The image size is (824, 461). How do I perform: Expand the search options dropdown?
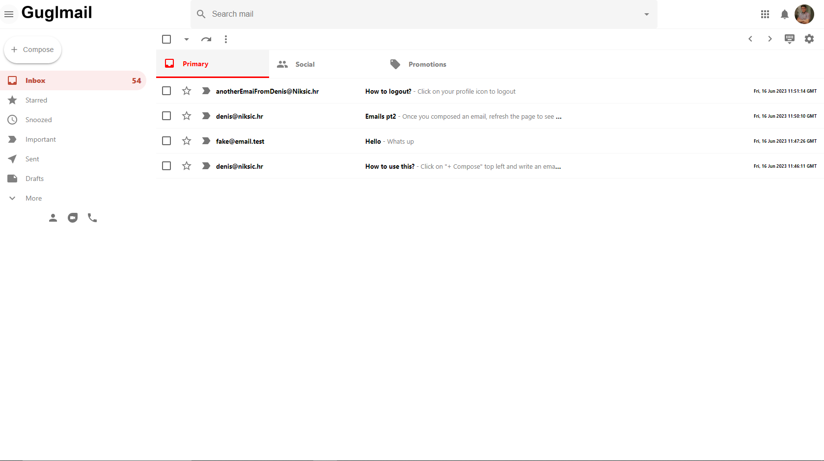[646, 14]
